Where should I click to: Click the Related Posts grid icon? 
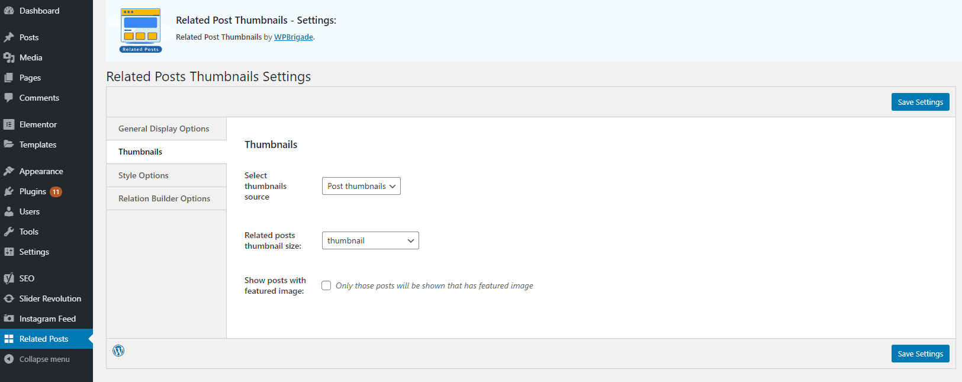coord(9,339)
